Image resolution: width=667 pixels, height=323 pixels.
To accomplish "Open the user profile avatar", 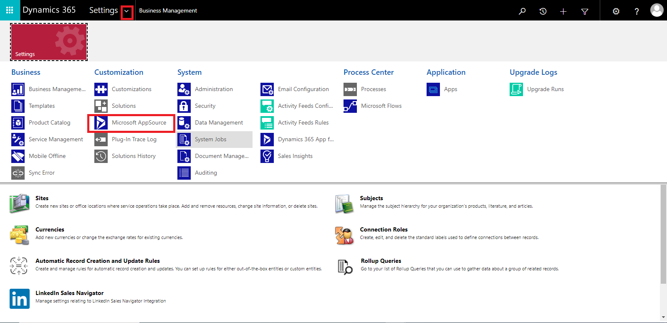I will (657, 10).
